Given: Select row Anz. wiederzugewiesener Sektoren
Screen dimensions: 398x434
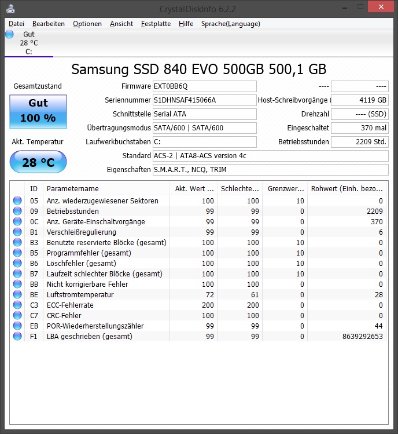Looking at the screenshot, I should (x=198, y=200).
